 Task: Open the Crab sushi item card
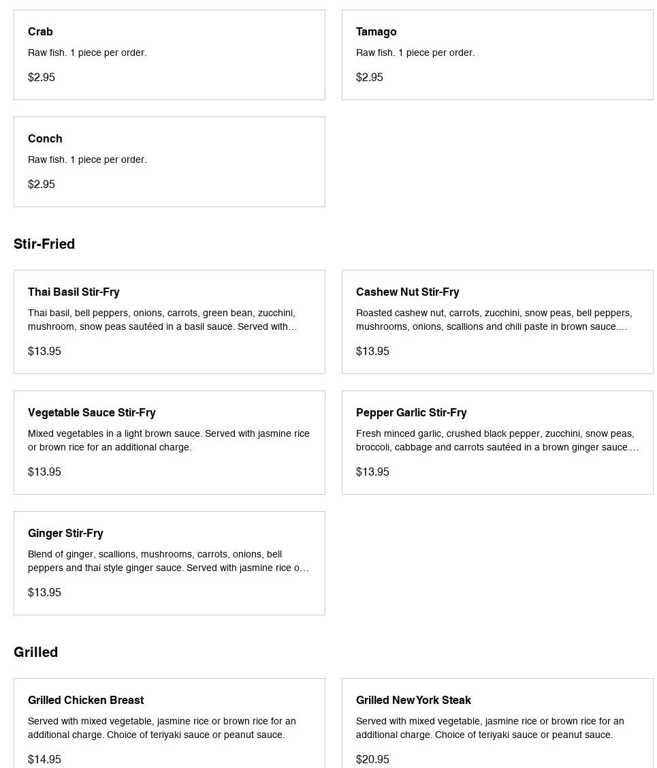pos(169,55)
